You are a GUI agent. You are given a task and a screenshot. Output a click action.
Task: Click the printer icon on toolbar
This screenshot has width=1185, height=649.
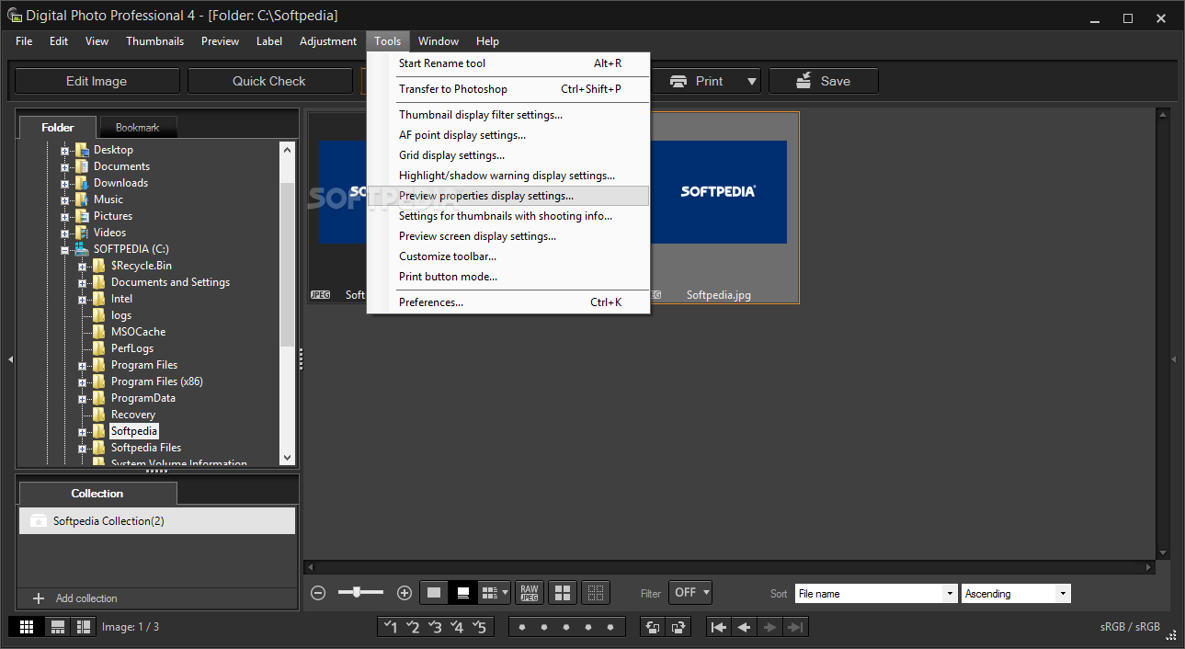pos(678,81)
